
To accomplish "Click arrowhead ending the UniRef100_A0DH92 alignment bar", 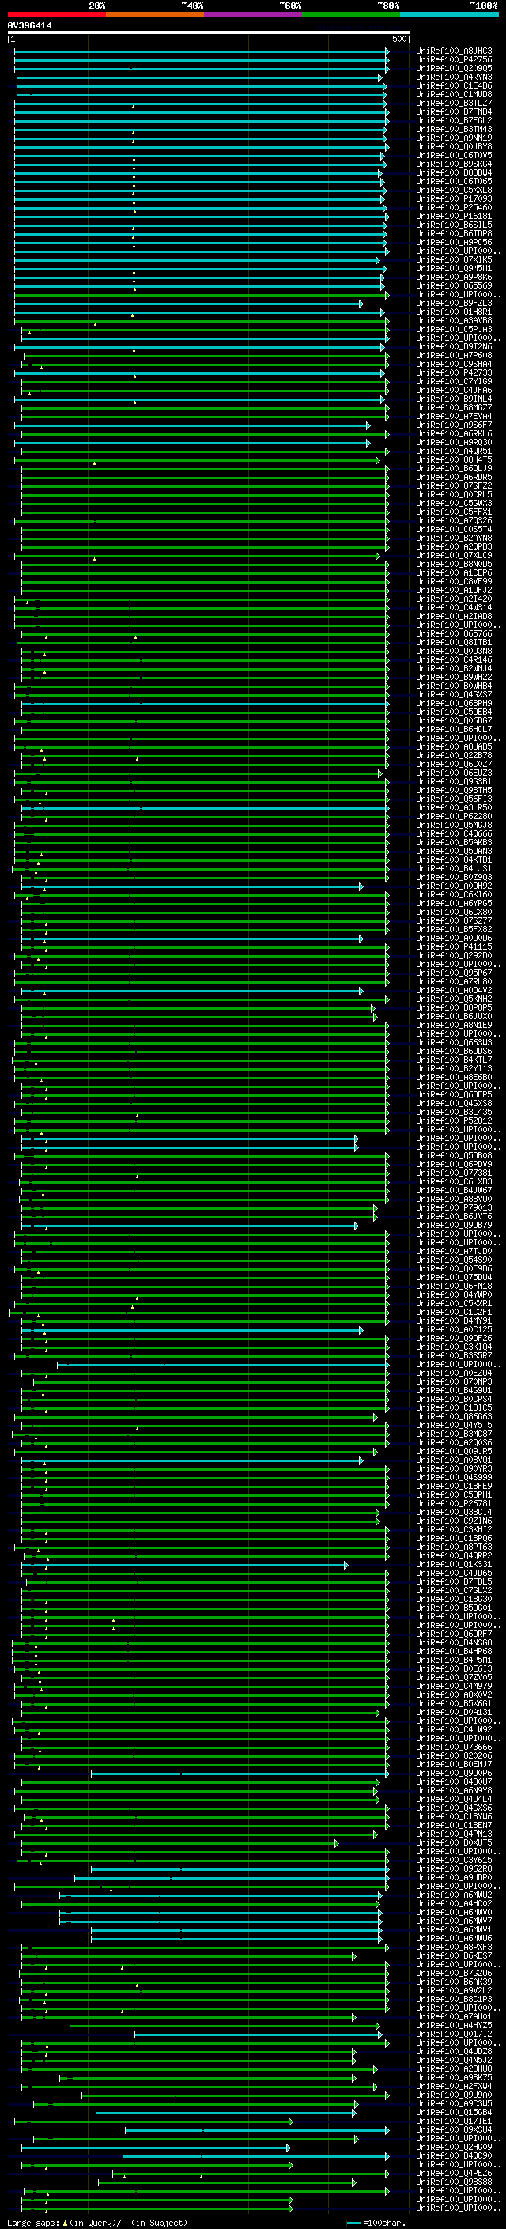I will pyautogui.click(x=361, y=886).
